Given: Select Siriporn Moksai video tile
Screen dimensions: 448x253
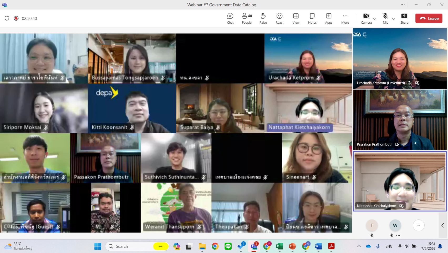Looking at the screenshot, I should point(44,108).
